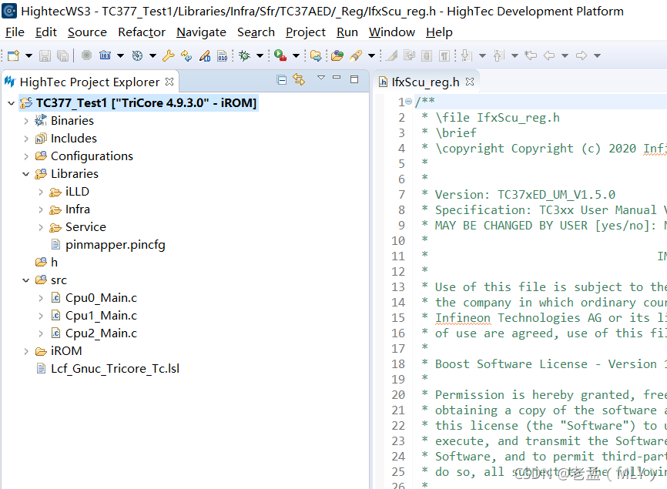
Task: Click the Run with toolbox icon
Action: pyautogui.click(x=280, y=55)
